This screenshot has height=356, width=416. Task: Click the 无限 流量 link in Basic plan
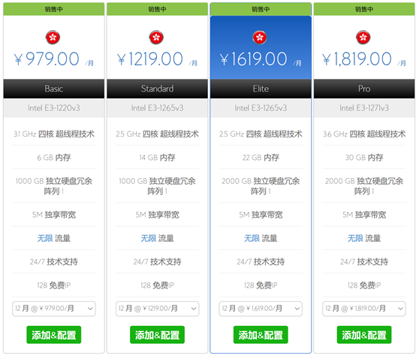click(54, 238)
